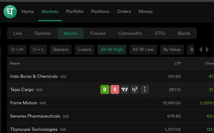Sort by Name column header
214x133 pixels.
(x=15, y=63)
